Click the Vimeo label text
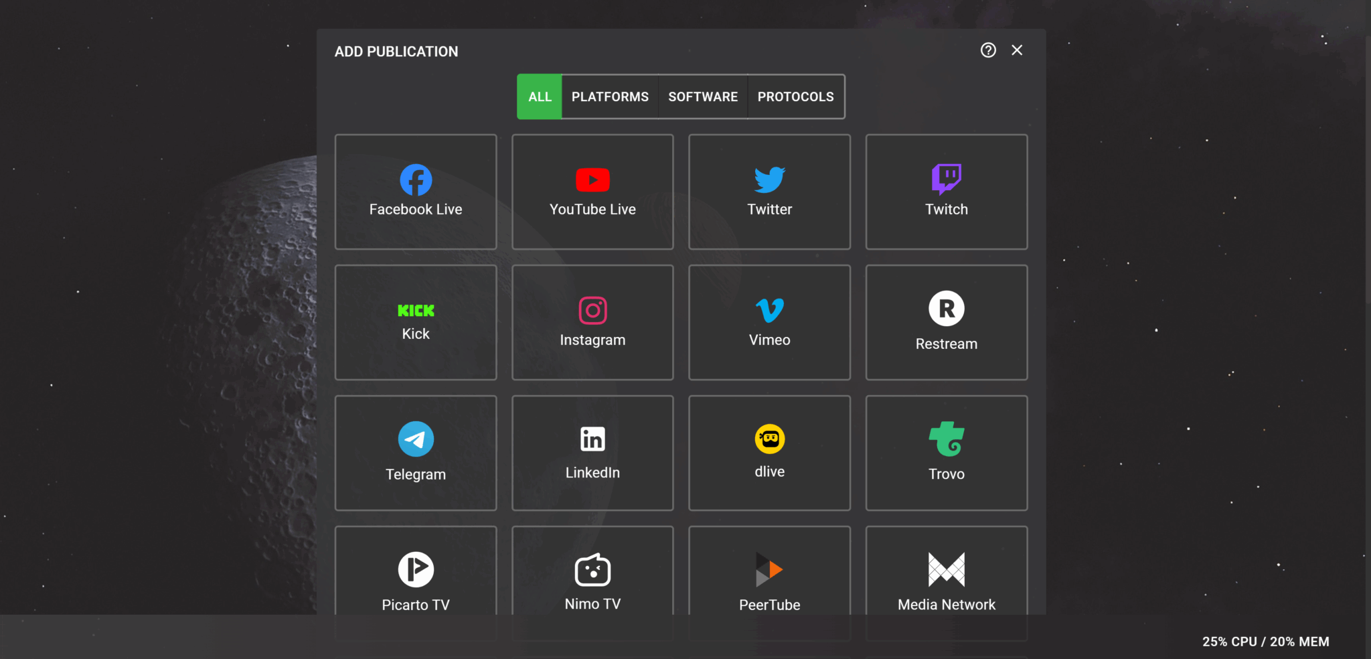Screen dimensions: 1371x659 pyautogui.click(x=770, y=340)
